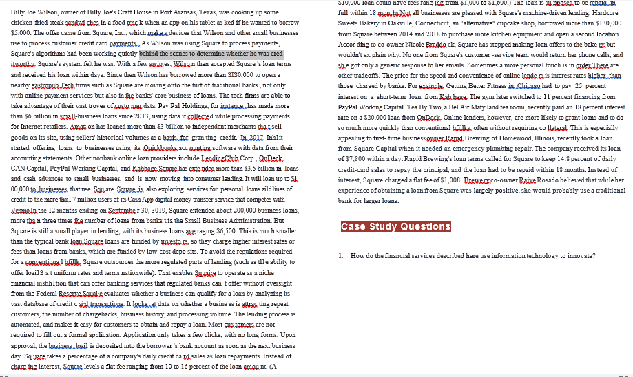Click the amount "$6 billion"
Image resolution: width=633 pixels, height=377 pixels.
[x=39, y=116]
